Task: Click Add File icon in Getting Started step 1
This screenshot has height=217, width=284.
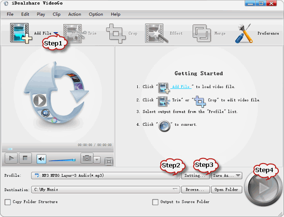Action: 164,88
